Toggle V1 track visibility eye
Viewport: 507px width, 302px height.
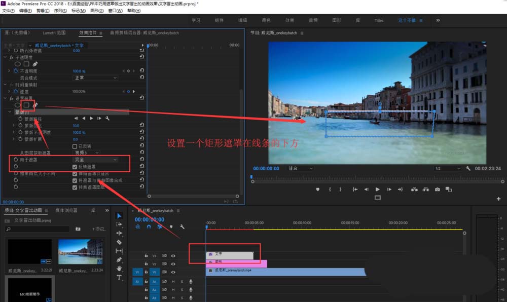[x=173, y=272]
